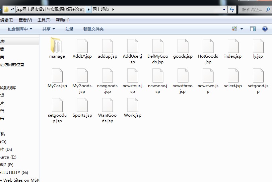Select the newgoods.jsp file icon
Viewport: 272px width, 182px height.
coord(108,75)
